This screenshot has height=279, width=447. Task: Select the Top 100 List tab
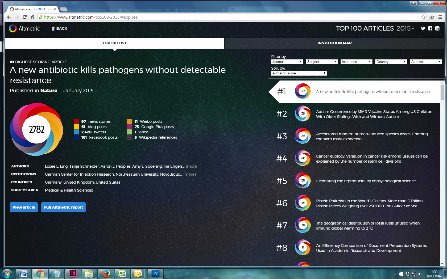pos(114,43)
